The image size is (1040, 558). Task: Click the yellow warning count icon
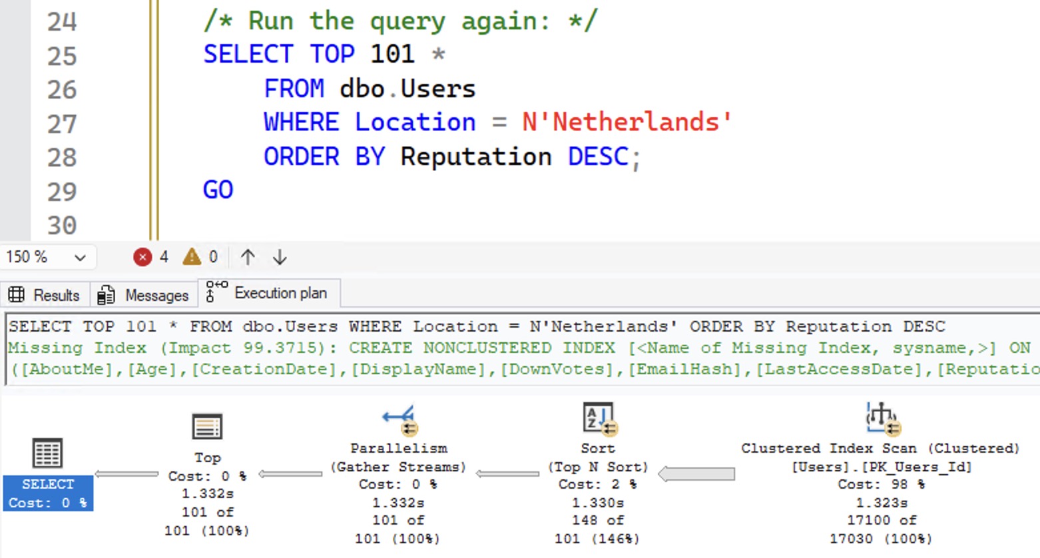[192, 257]
